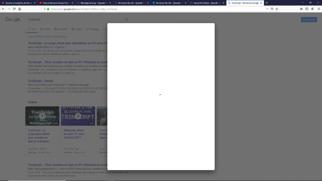Click the Google search magnifier icon

[x=127, y=20]
